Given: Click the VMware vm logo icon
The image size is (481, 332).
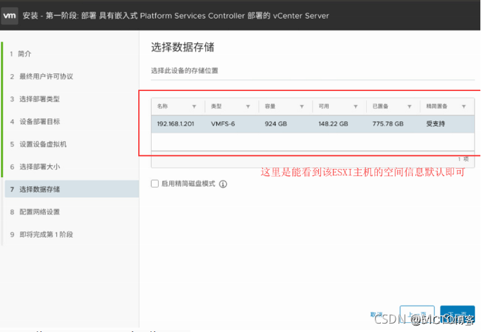Looking at the screenshot, I should (x=10, y=15).
